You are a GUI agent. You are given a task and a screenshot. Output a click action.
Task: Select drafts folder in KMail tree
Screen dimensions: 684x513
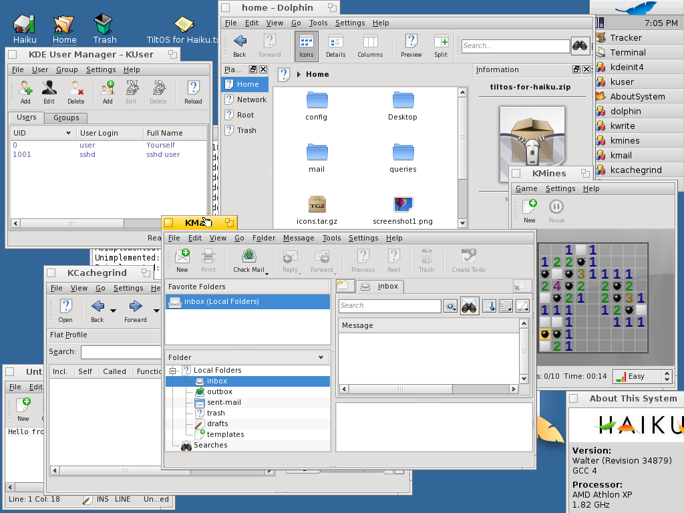217,424
